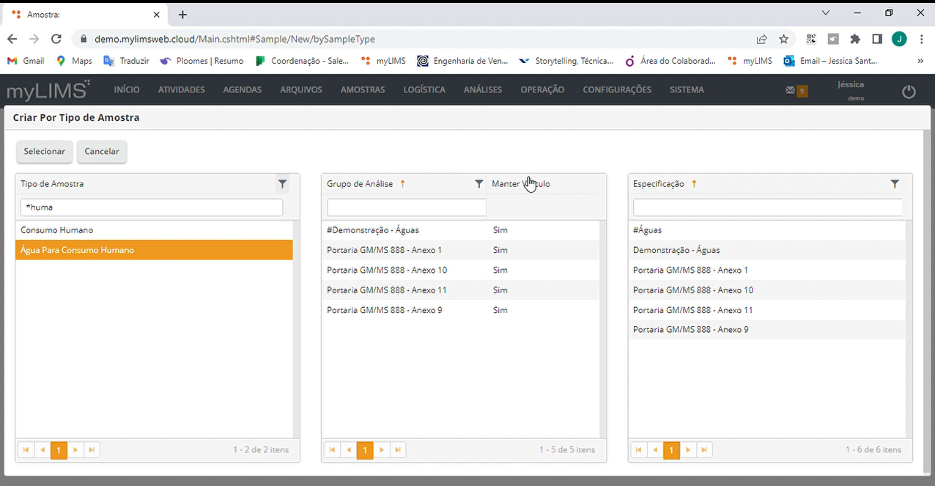
Task: Select page 1 in Especificação pager
Action: point(671,450)
